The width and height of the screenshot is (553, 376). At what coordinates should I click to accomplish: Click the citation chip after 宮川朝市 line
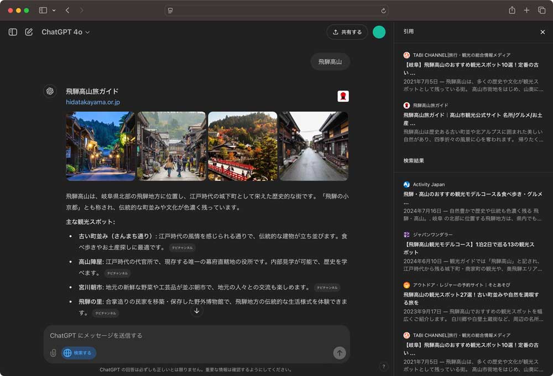(327, 288)
